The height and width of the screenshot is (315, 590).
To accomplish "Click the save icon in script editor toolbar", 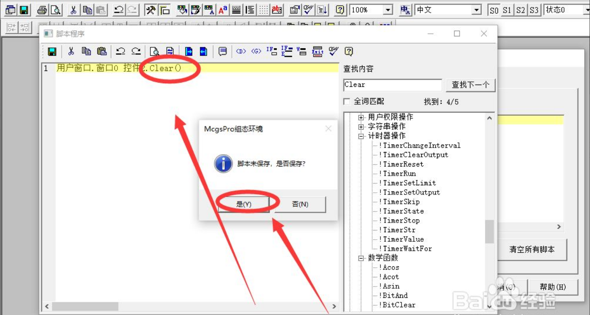I will 52,52.
